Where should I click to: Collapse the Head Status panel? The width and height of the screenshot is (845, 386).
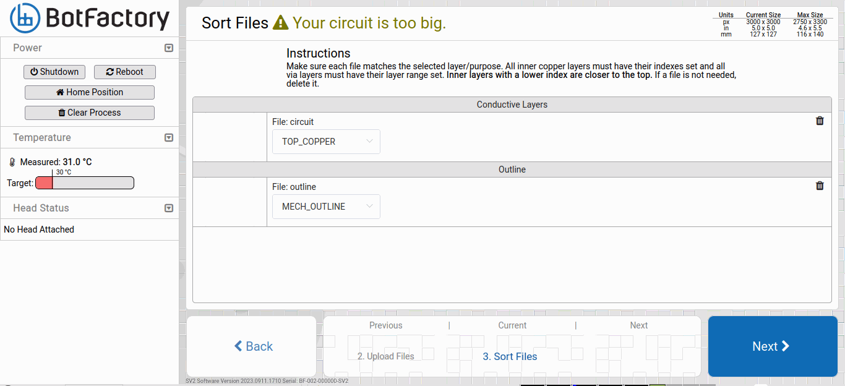click(x=168, y=208)
